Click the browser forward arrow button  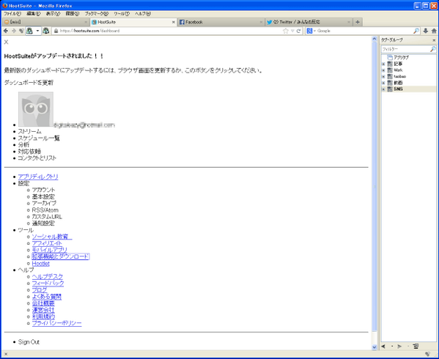coord(14,31)
